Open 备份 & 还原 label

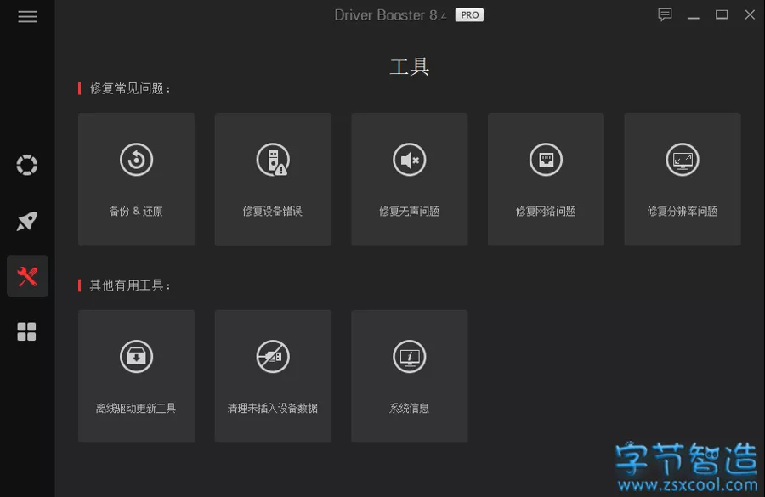pyautogui.click(x=136, y=212)
